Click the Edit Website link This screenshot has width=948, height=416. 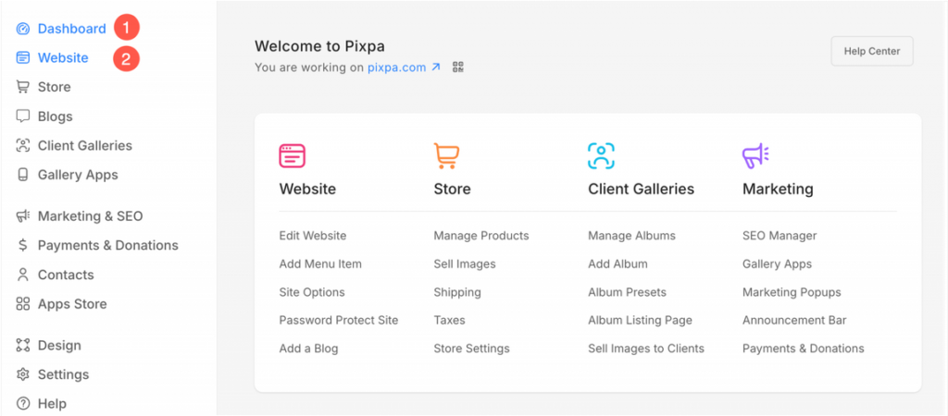pos(313,236)
